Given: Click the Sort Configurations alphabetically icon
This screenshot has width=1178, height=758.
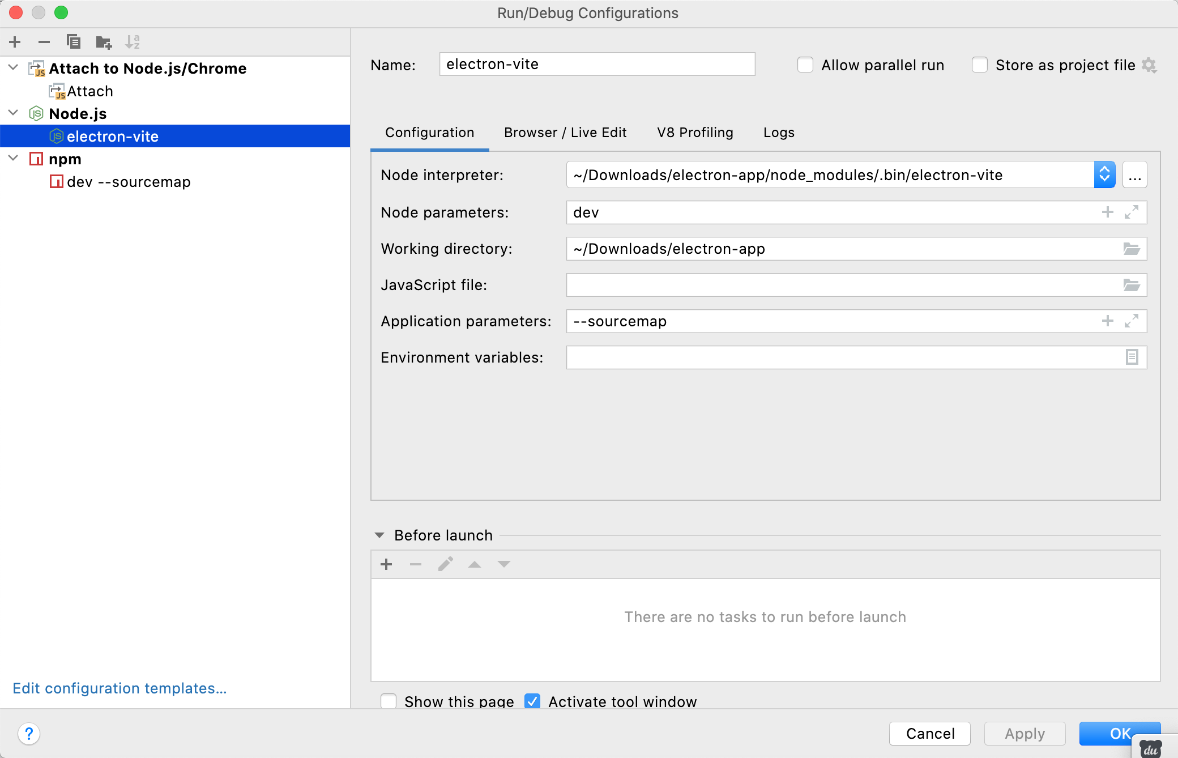Looking at the screenshot, I should (x=133, y=42).
